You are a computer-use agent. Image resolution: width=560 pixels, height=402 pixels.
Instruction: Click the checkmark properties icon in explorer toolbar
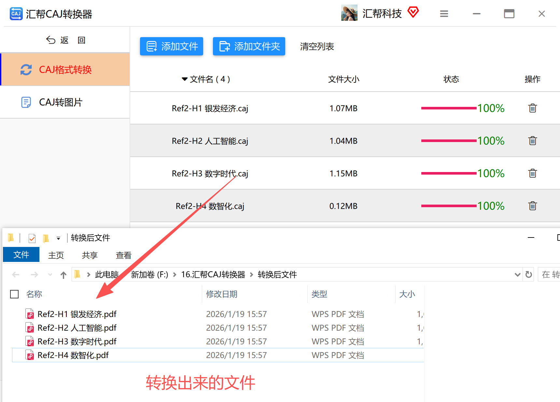pos(32,238)
